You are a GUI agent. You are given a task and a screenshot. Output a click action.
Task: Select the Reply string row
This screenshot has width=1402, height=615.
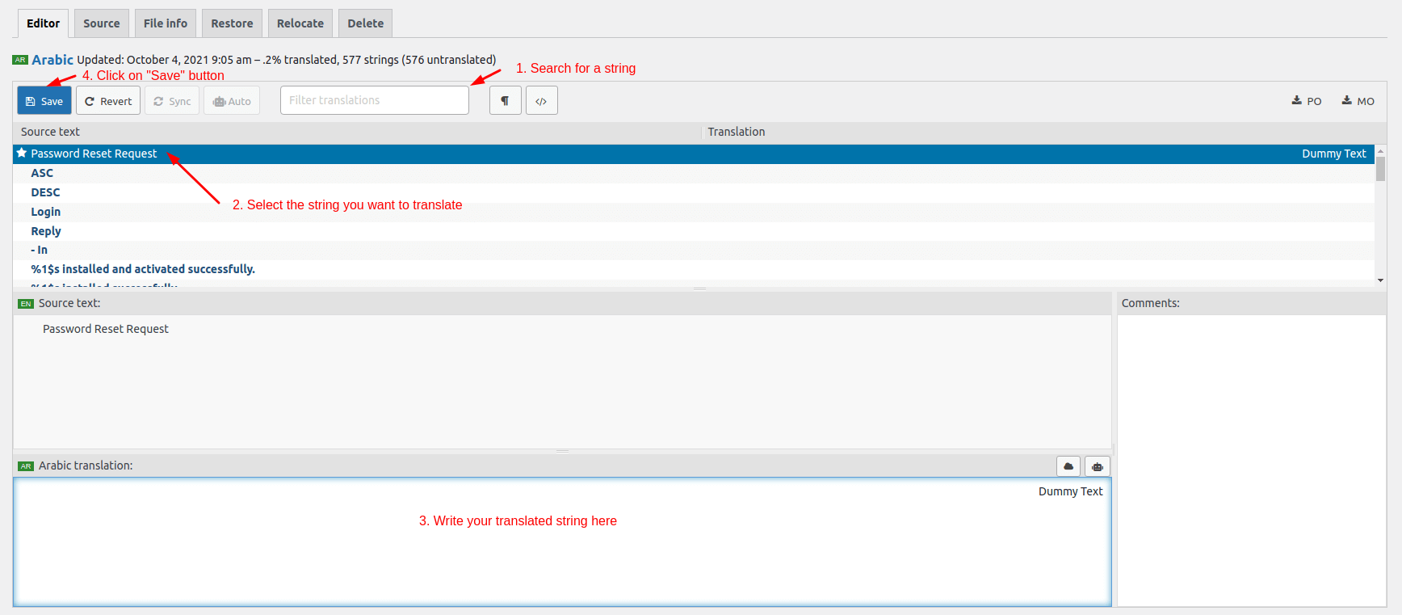46,231
